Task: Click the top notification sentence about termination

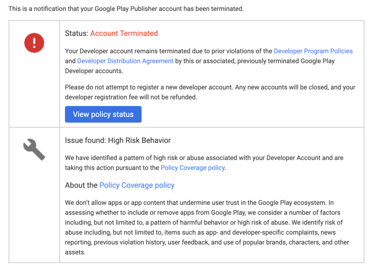Action: coord(126,8)
